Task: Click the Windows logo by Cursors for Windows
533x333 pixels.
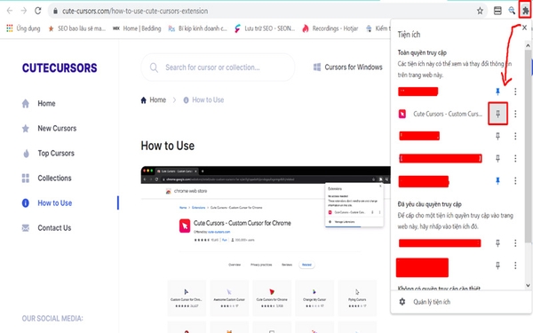Action: pyautogui.click(x=317, y=67)
